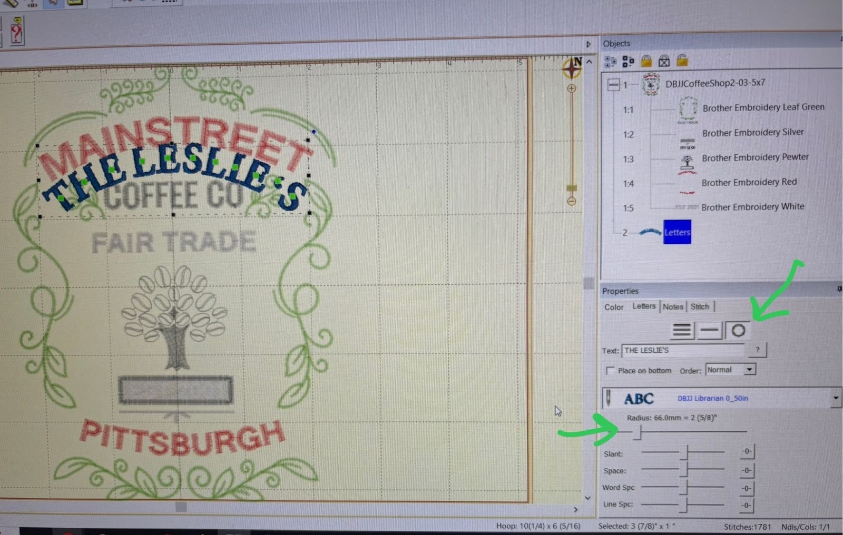This screenshot has width=843, height=535.
Task: Reset Word Spc with its -0- button
Action: click(x=747, y=488)
